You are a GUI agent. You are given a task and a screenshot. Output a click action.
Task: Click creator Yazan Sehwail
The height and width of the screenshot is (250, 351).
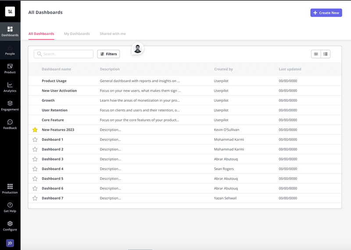[x=225, y=198]
